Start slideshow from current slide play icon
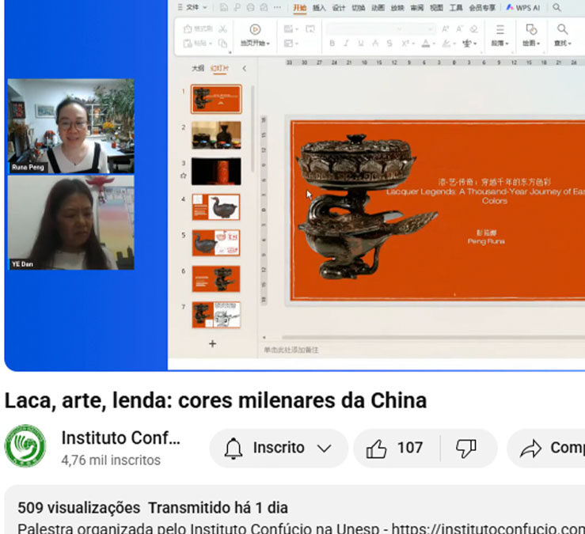585x534 pixels. coord(255,29)
